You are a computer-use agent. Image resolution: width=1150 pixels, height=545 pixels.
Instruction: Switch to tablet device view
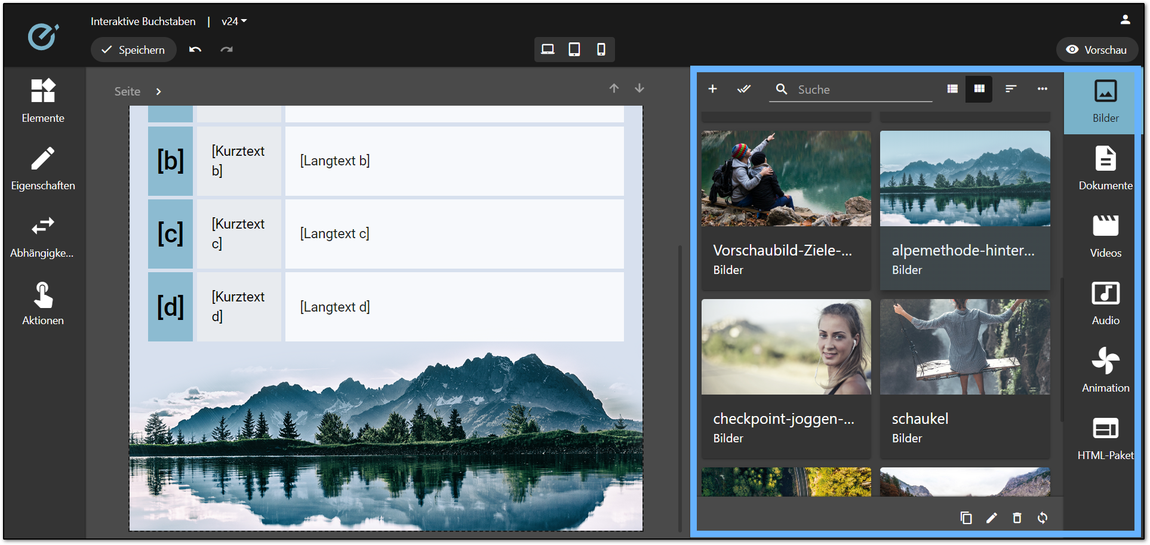point(574,50)
